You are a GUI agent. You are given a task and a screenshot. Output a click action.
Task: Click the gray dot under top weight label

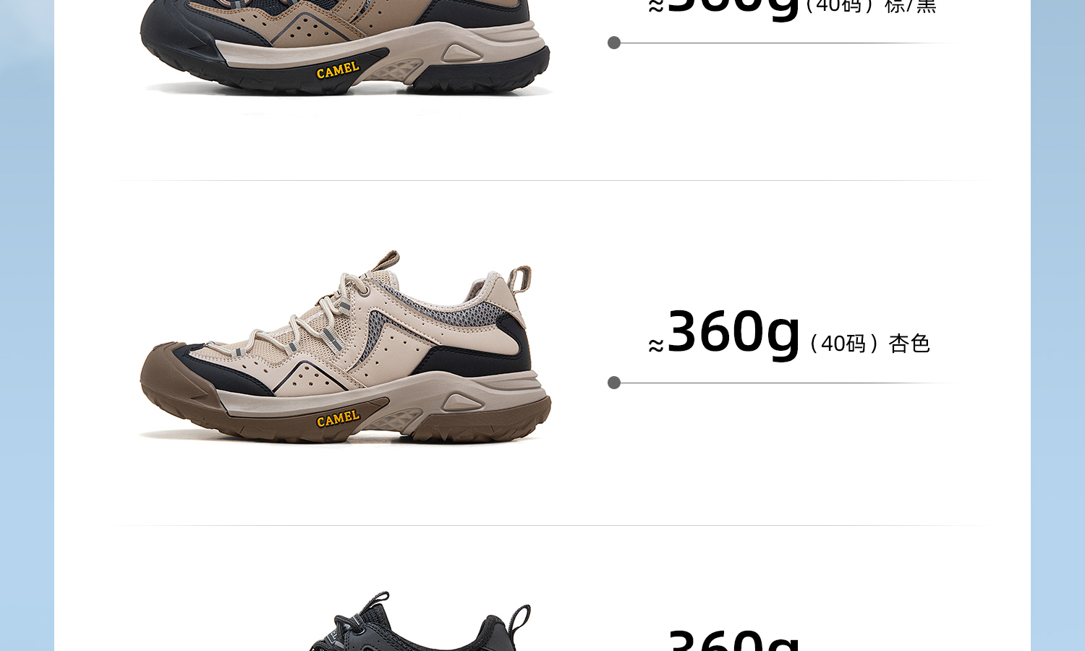(614, 43)
